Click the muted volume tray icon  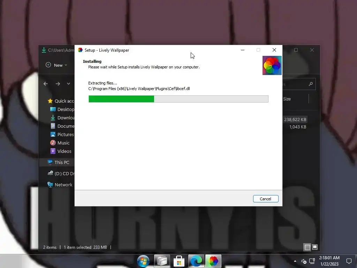click(304, 261)
